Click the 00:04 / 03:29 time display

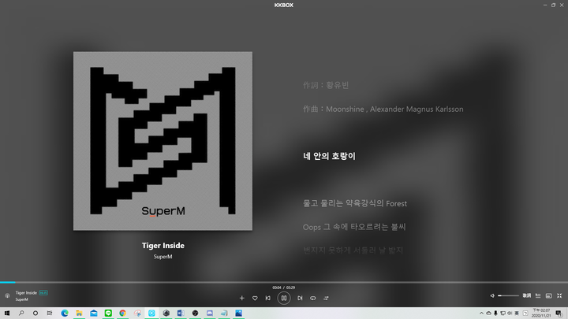(x=284, y=287)
